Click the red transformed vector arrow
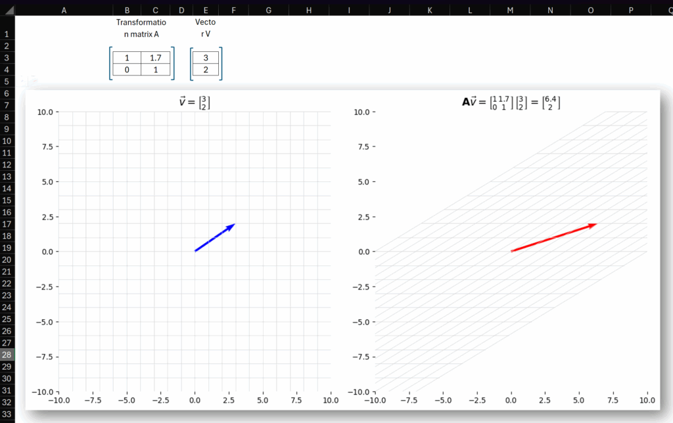673x423 pixels. [553, 238]
